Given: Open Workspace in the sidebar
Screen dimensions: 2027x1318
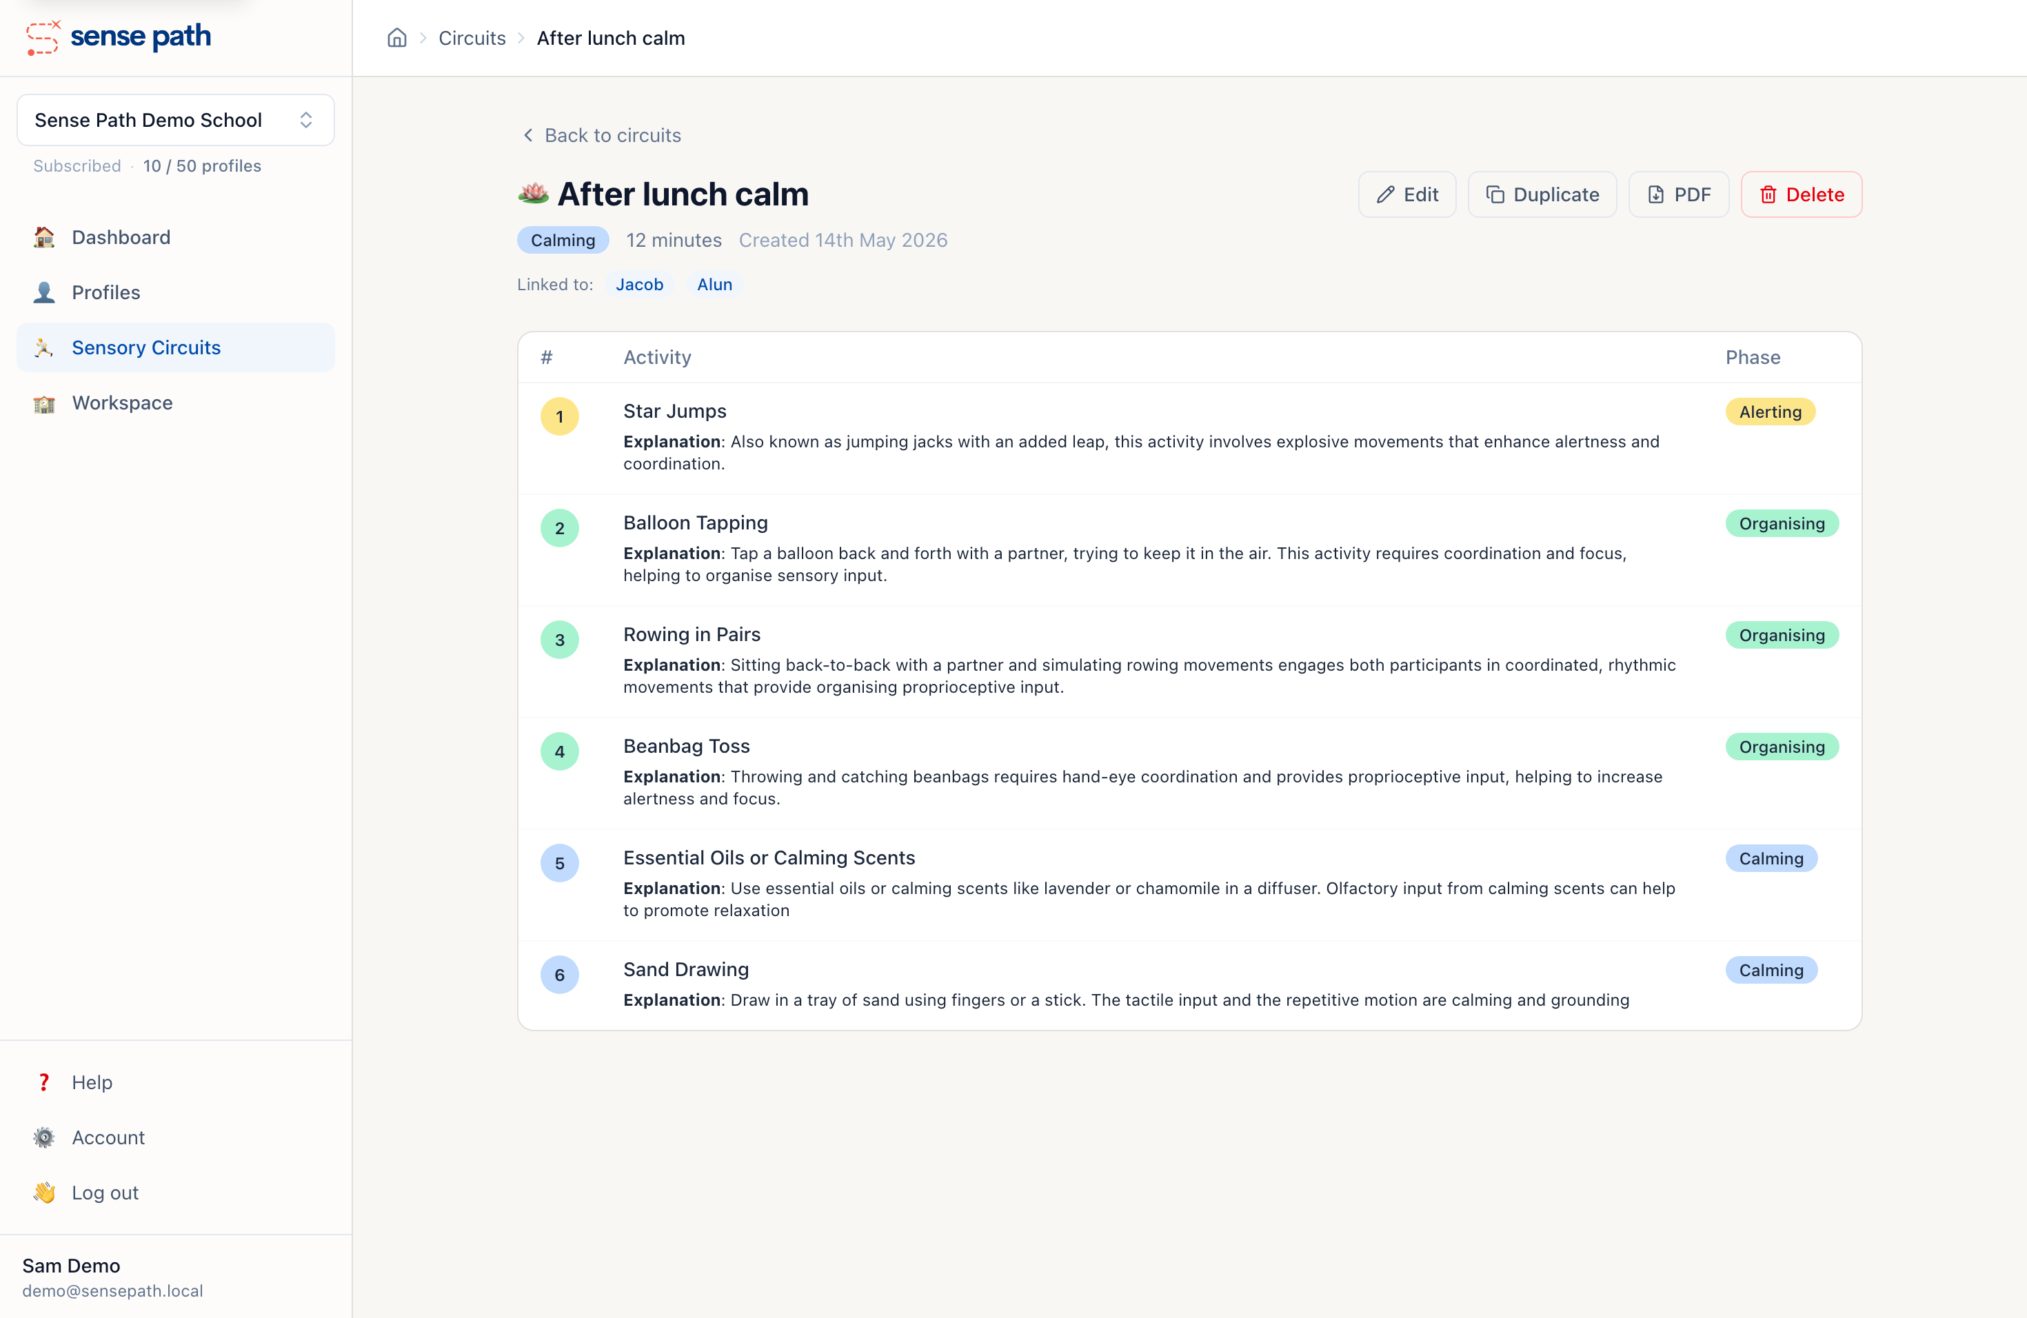Looking at the screenshot, I should (x=175, y=403).
